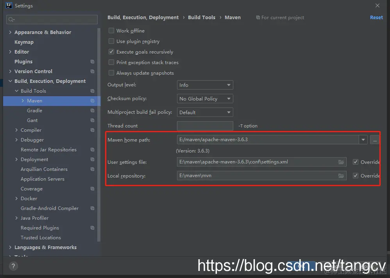Click the IntelliJ logo in the title bar
This screenshot has width=390, height=278.
coord(9,5)
